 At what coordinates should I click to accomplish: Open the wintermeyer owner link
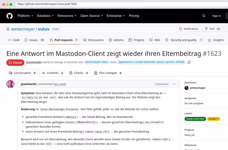[23, 29]
